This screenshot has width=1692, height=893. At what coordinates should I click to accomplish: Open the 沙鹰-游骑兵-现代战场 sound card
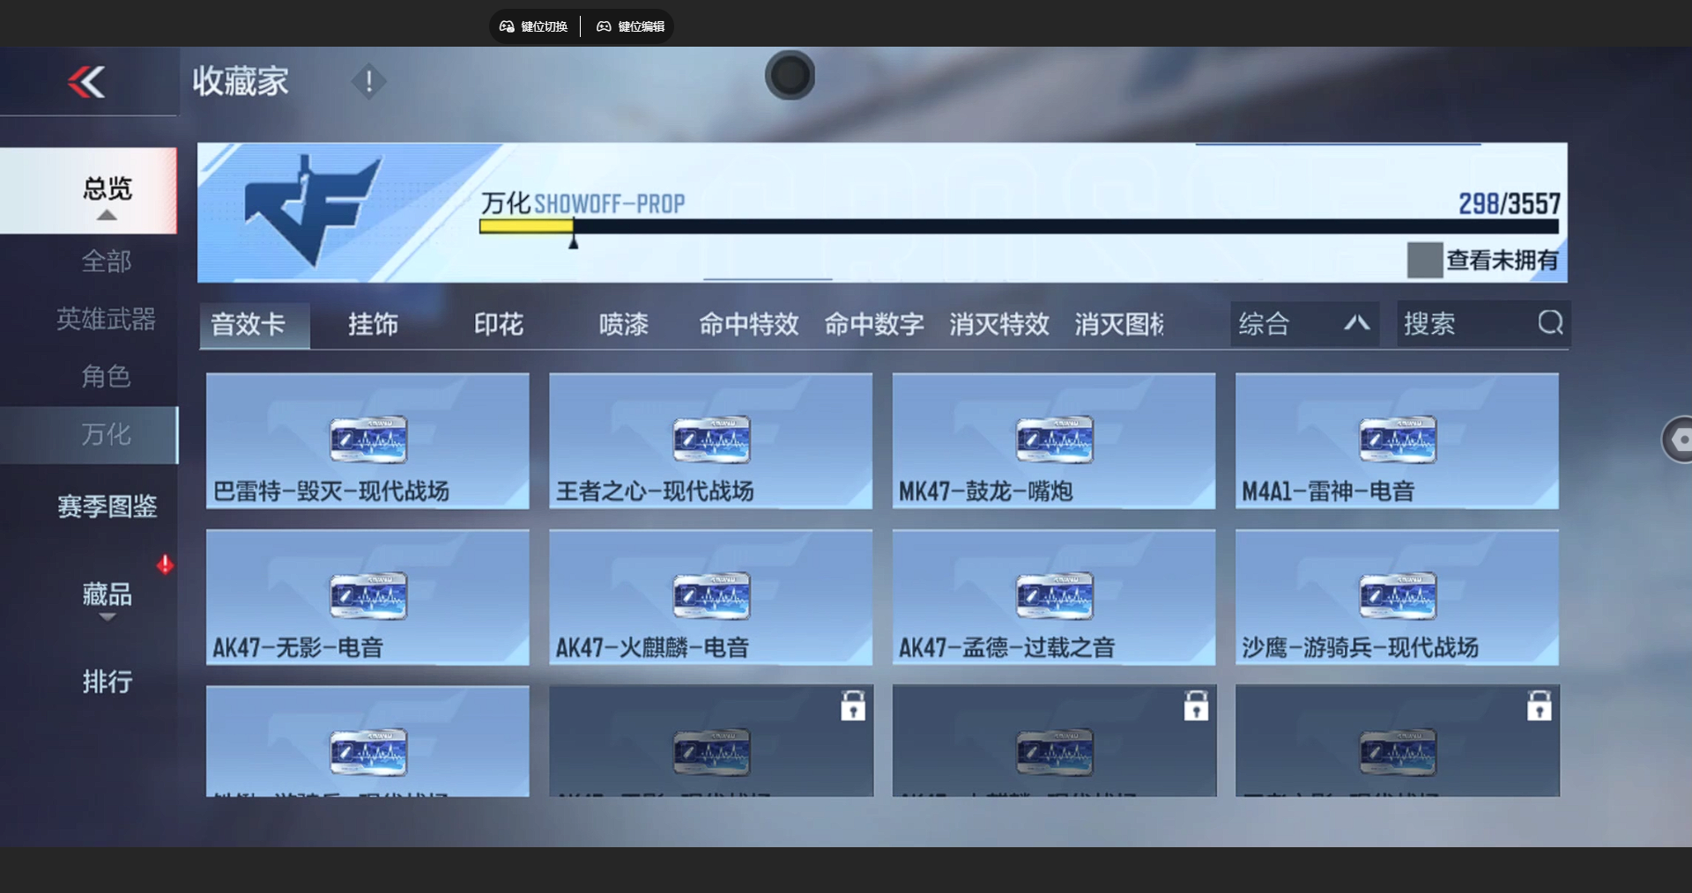tap(1397, 597)
